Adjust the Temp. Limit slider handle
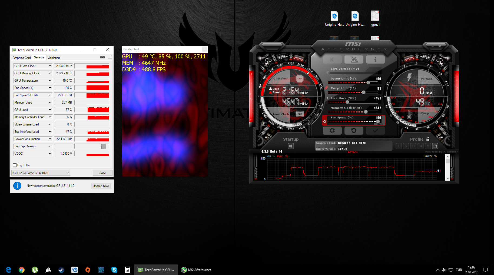This screenshot has width=494, height=275. [x=364, y=92]
